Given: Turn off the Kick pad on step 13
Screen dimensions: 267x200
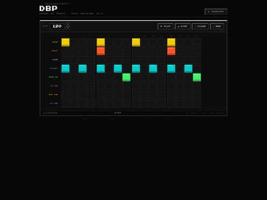Looking at the screenshot, I should [x=171, y=42].
